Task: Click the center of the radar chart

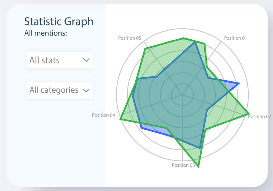Action: [x=182, y=95]
